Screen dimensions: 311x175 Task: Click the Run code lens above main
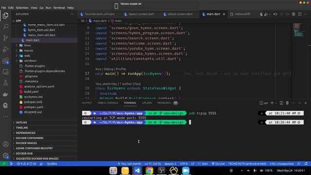[98, 69]
